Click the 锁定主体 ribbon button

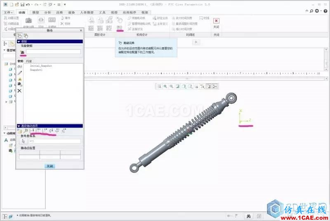coord(160,18)
